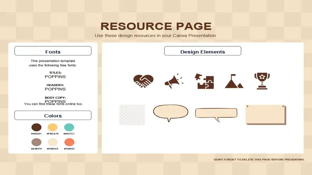Click the Fonts header box
This screenshot has width=312, height=175.
[x=53, y=51]
